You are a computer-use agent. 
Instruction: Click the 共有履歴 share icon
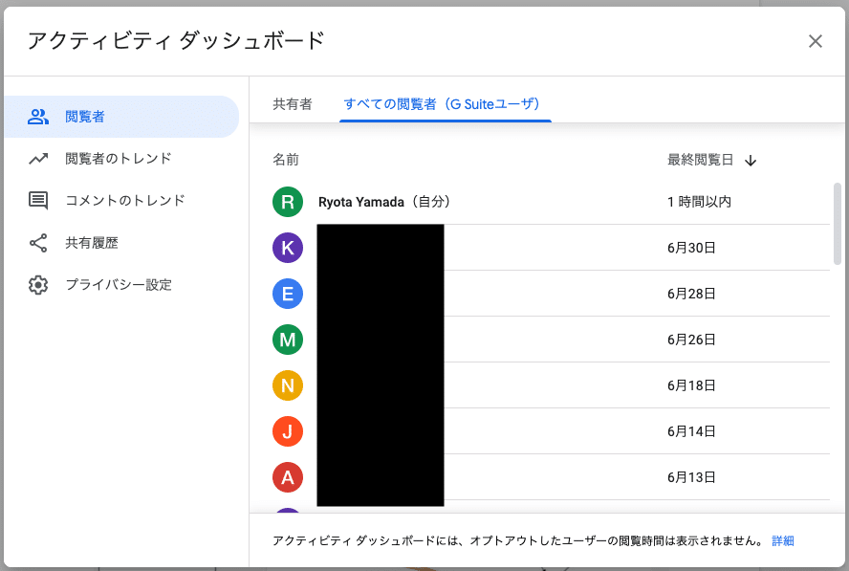pyautogui.click(x=38, y=243)
